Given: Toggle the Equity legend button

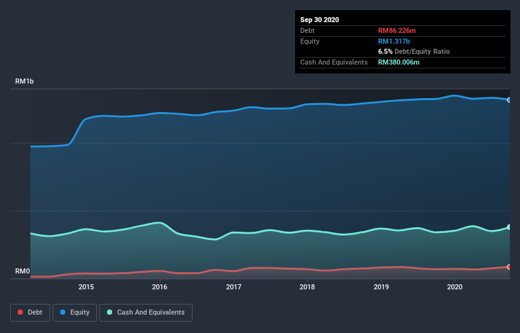Looking at the screenshot, I should [x=75, y=313].
